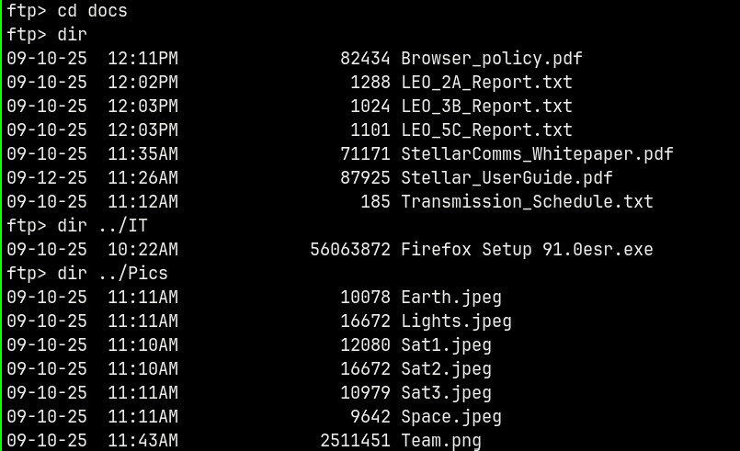Image resolution: width=740 pixels, height=451 pixels.
Task: Select the Team.png file name
Action: pyautogui.click(x=441, y=441)
